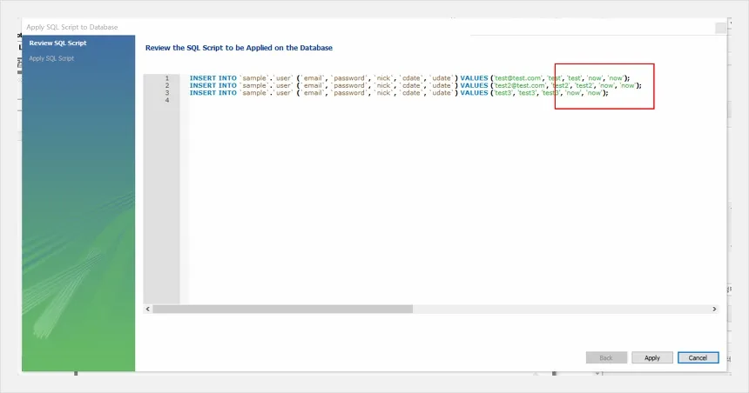Click line number 3 in the gutter
Screen dimensions: 749x393
click(167, 92)
